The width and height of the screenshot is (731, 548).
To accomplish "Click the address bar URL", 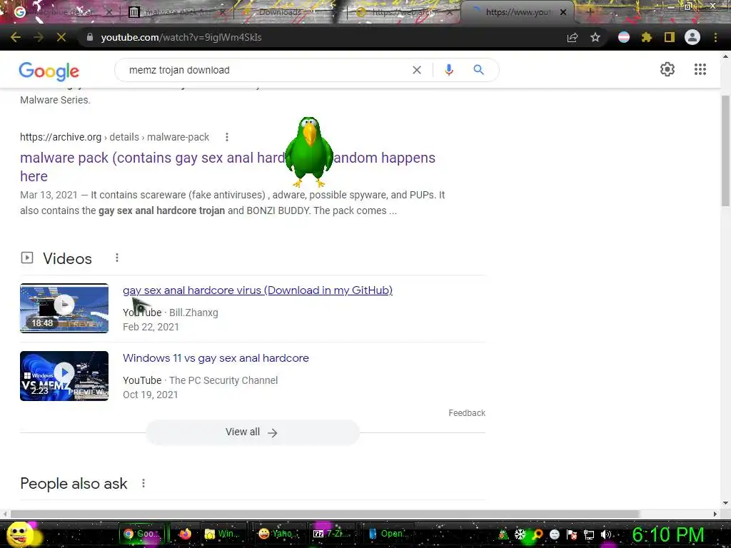I will (x=181, y=37).
